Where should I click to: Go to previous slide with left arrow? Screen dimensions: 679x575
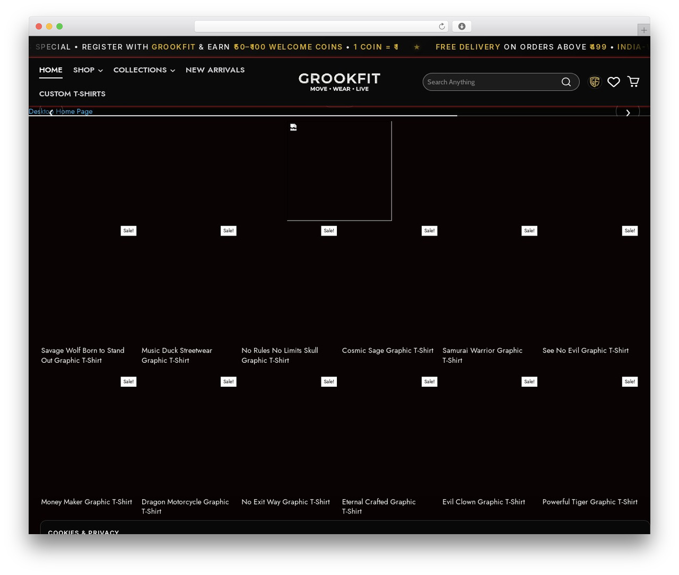click(x=51, y=112)
